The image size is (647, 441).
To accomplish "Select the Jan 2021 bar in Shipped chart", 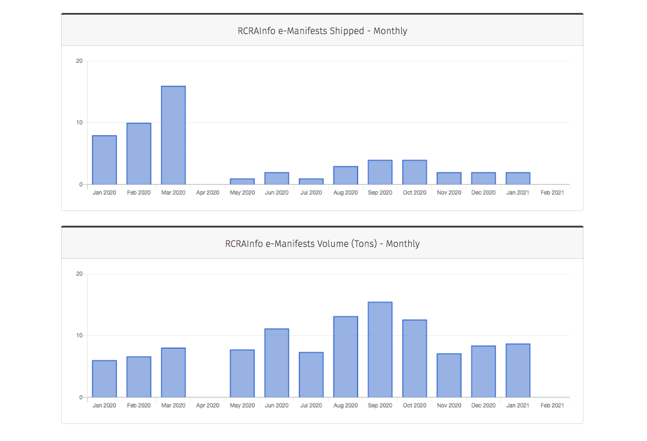I will pos(518,178).
